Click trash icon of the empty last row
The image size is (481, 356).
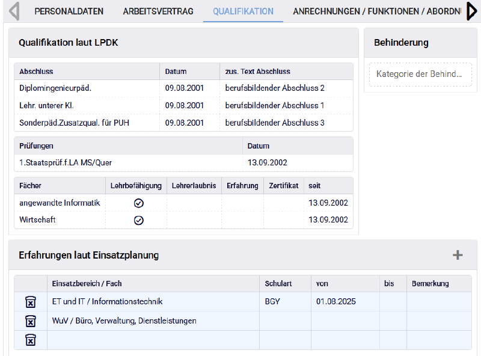[31, 340]
